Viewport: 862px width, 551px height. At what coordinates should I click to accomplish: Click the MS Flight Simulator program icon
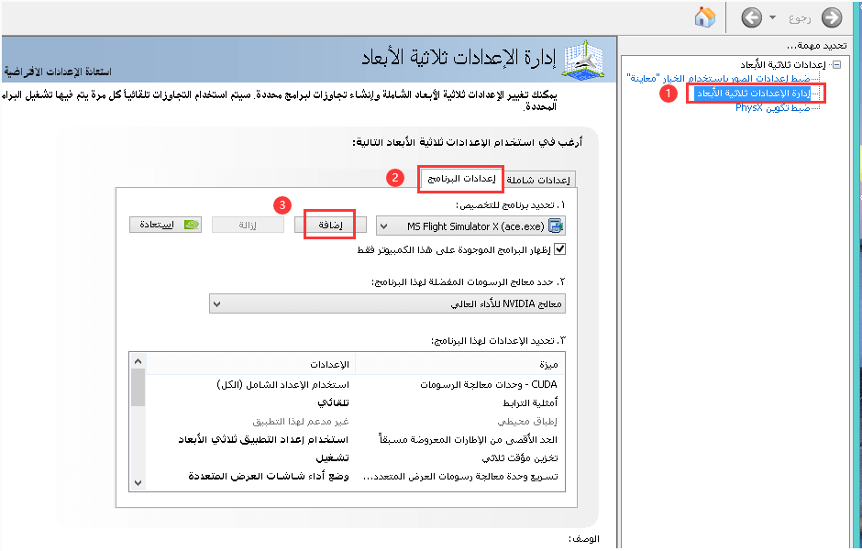click(557, 226)
